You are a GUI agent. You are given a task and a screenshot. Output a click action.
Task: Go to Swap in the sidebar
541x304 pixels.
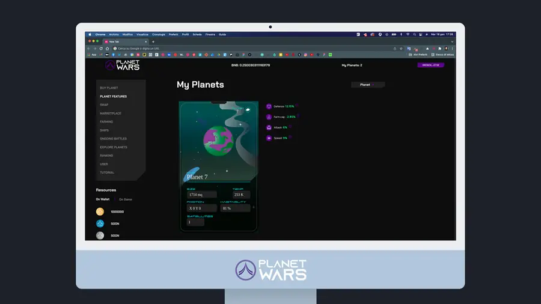tap(104, 105)
